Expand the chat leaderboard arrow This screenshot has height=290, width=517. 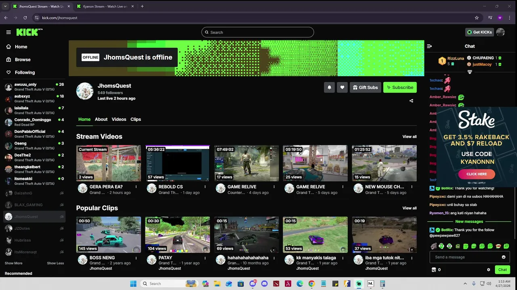pos(470,72)
